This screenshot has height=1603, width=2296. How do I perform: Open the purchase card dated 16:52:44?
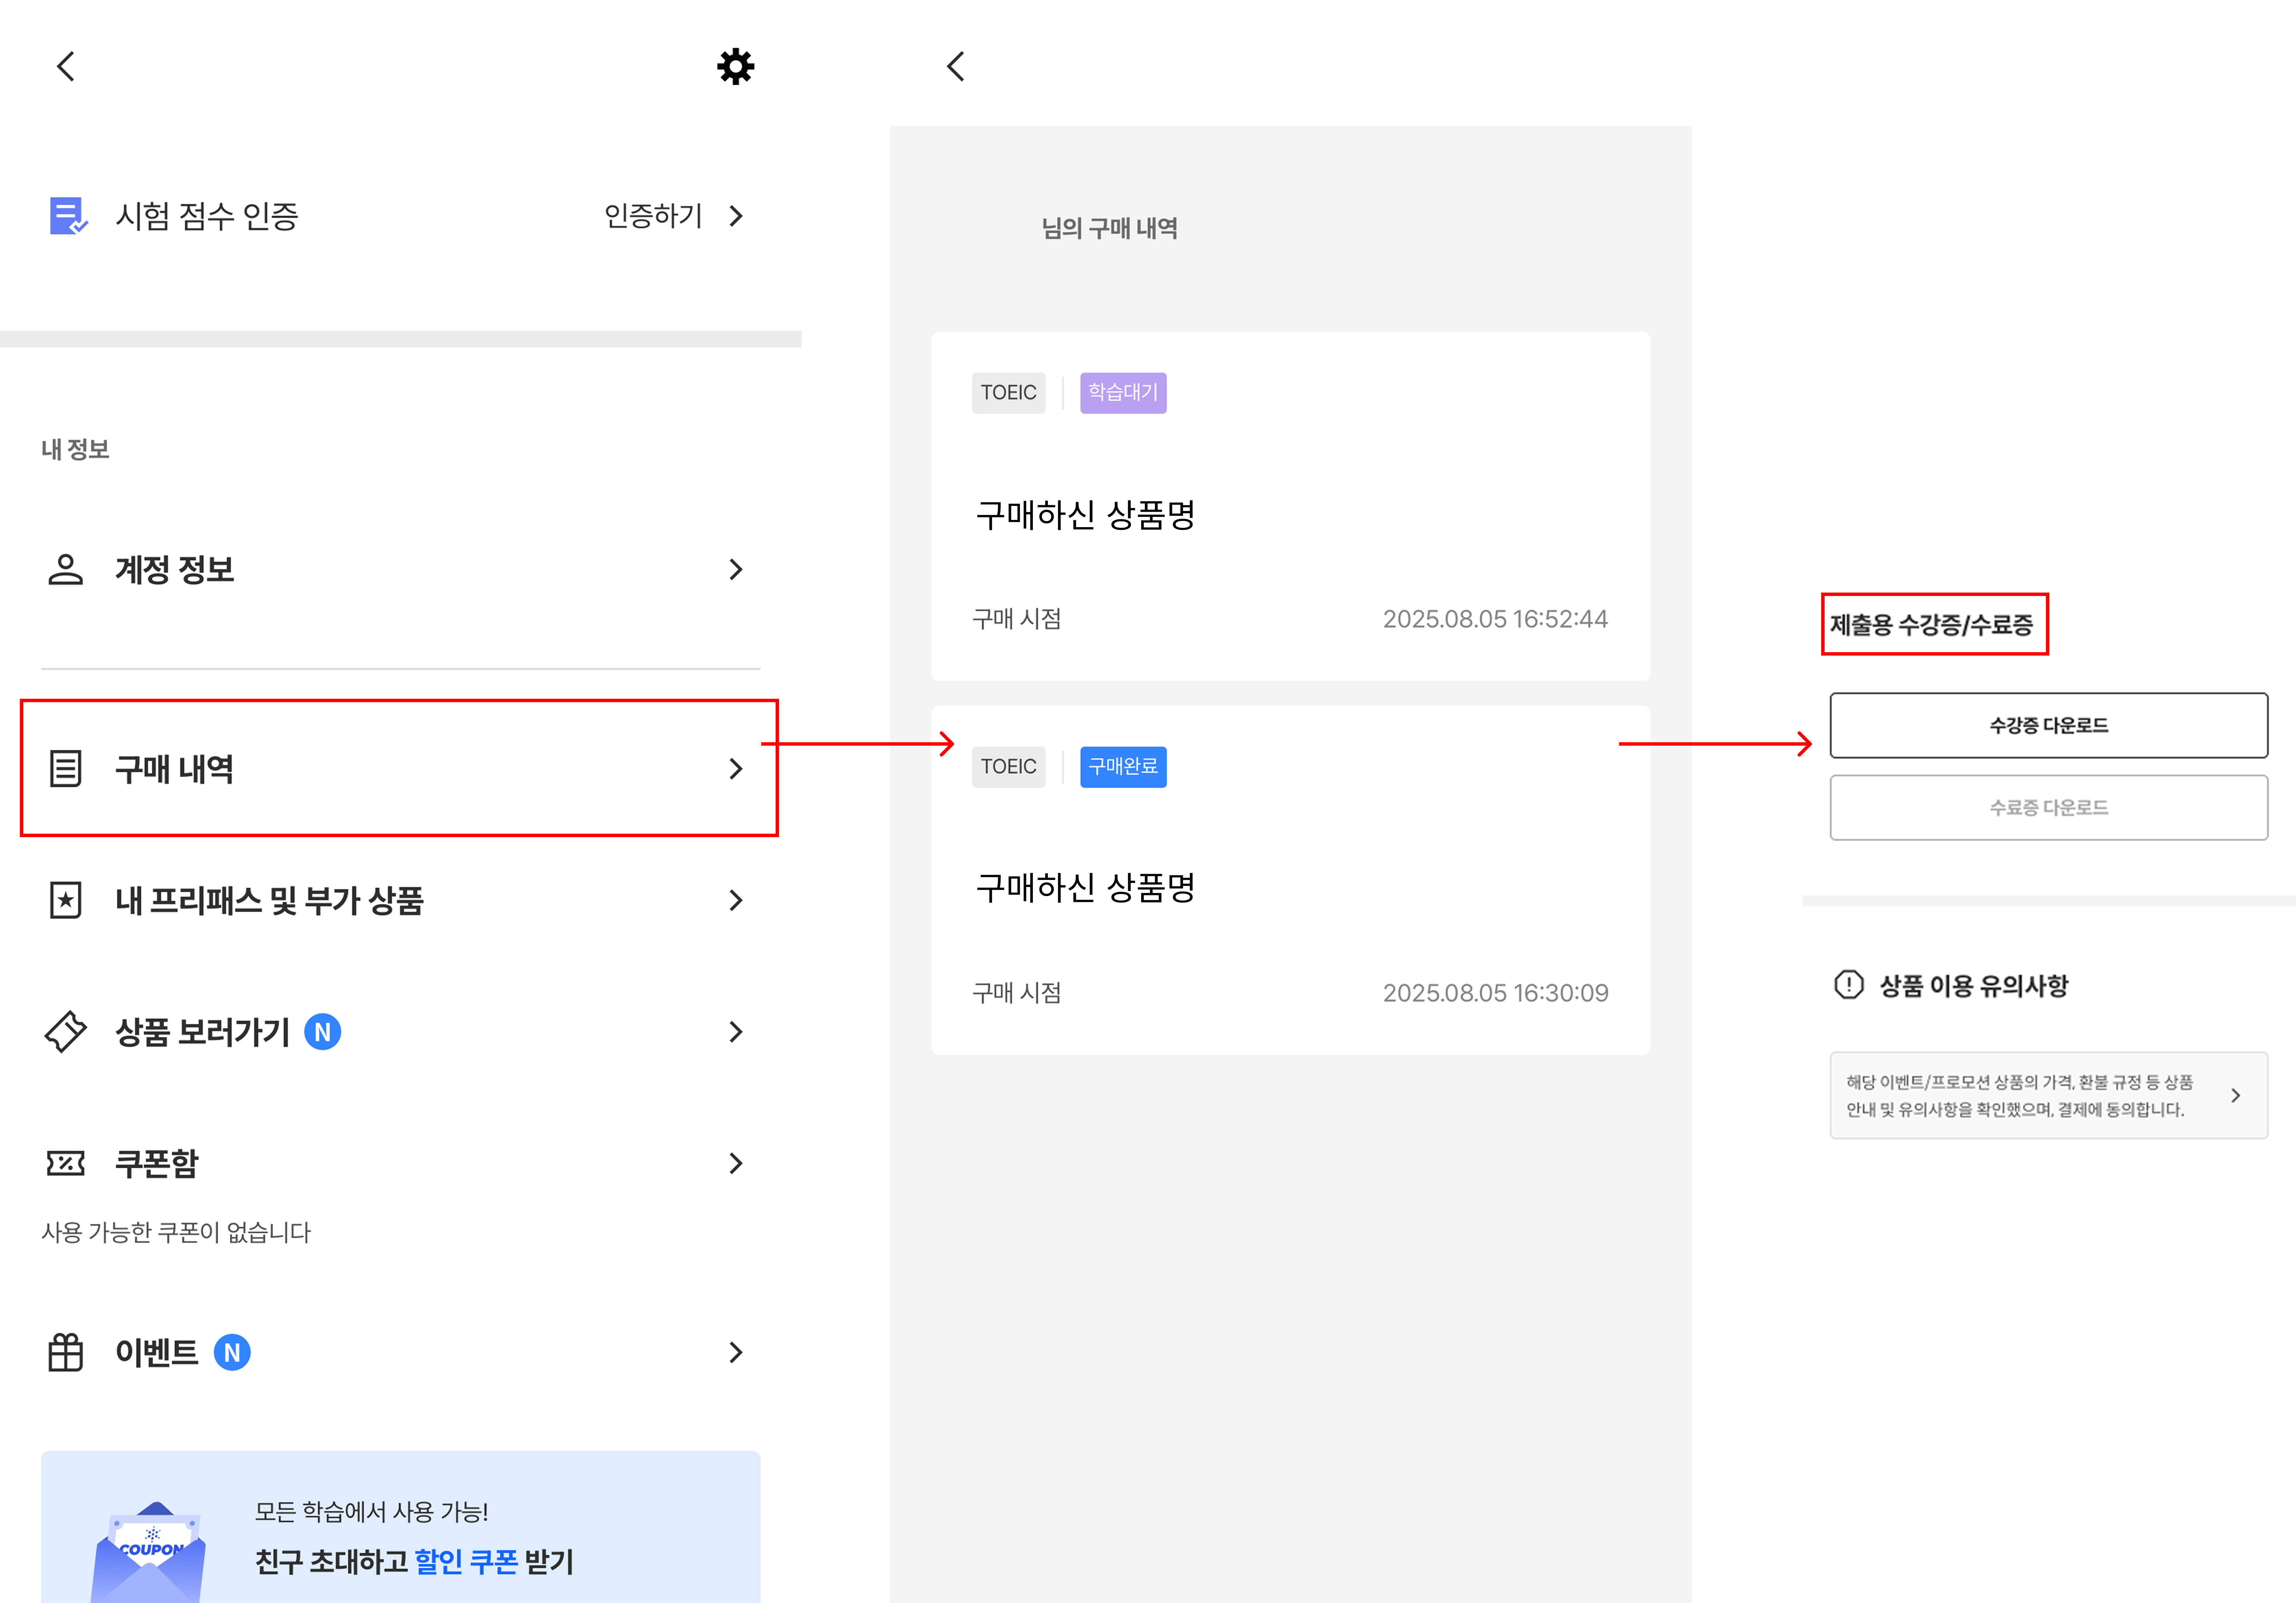click(1290, 506)
